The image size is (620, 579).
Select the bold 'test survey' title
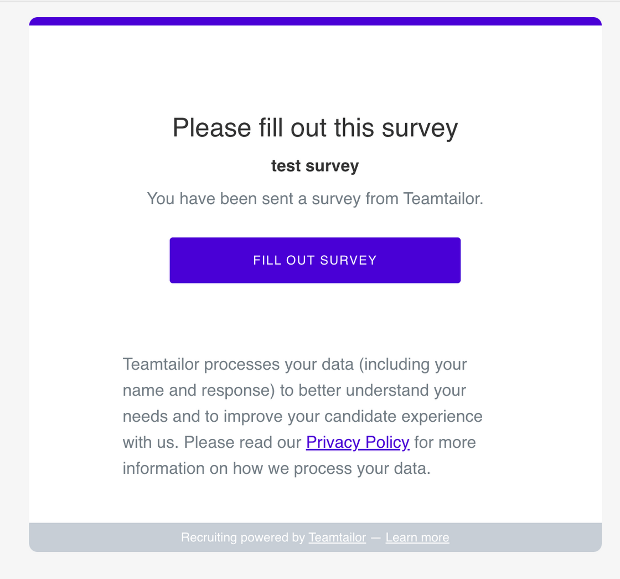[315, 166]
